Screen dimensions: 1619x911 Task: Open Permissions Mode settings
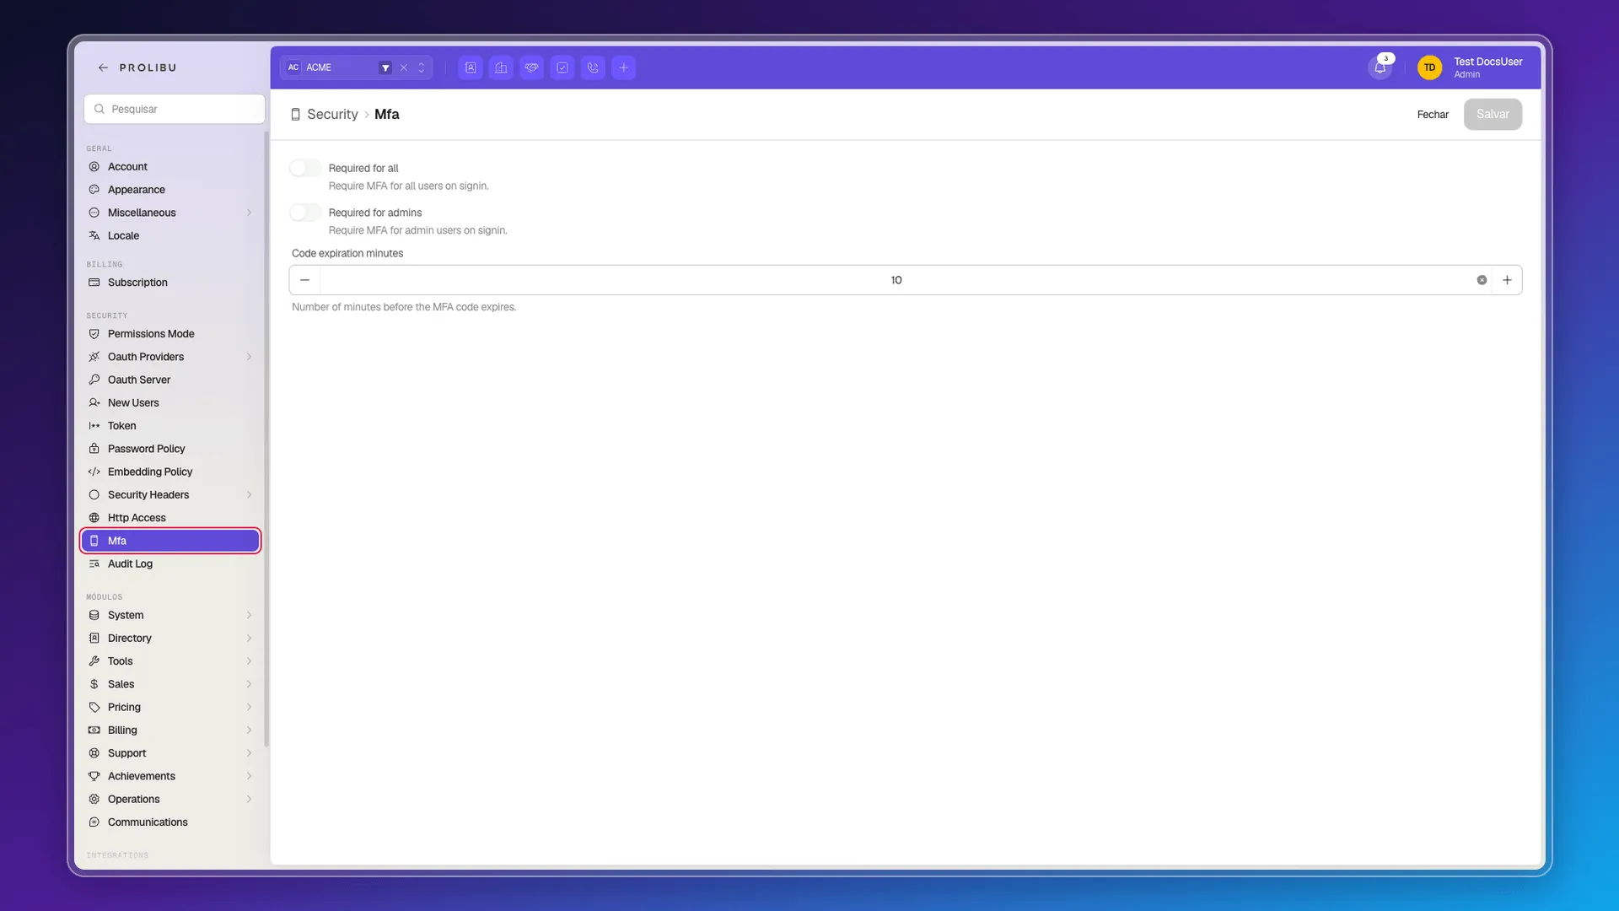(x=170, y=334)
